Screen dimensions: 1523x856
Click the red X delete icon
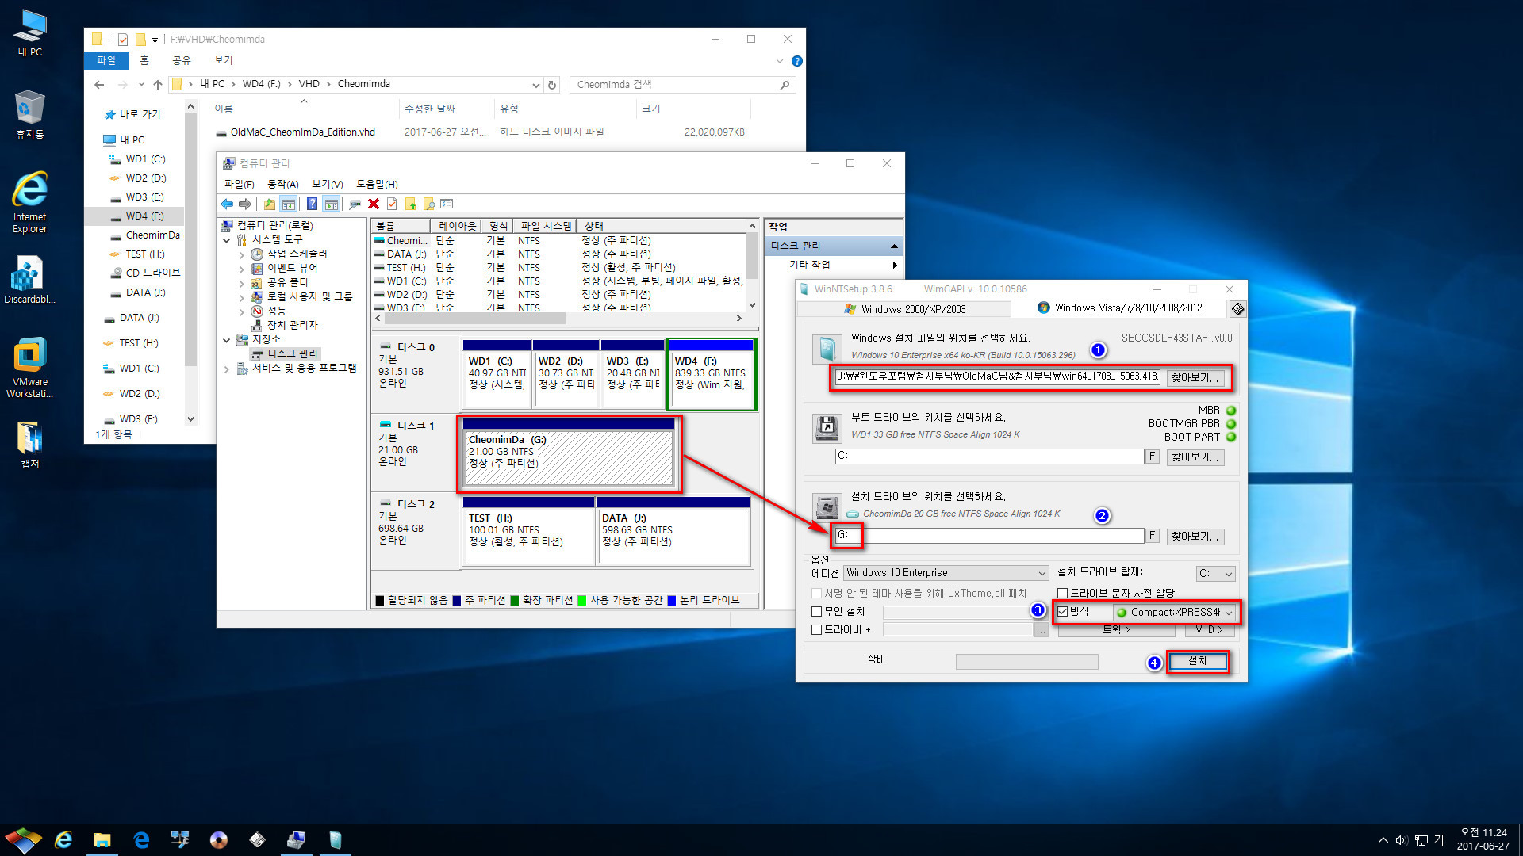click(374, 204)
